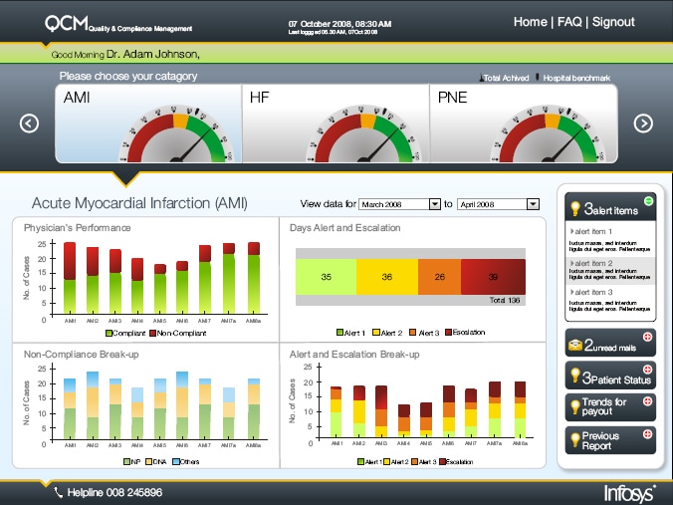Click the orange Alert 3 segment showing 26
The width and height of the screenshot is (673, 505).
(x=439, y=277)
